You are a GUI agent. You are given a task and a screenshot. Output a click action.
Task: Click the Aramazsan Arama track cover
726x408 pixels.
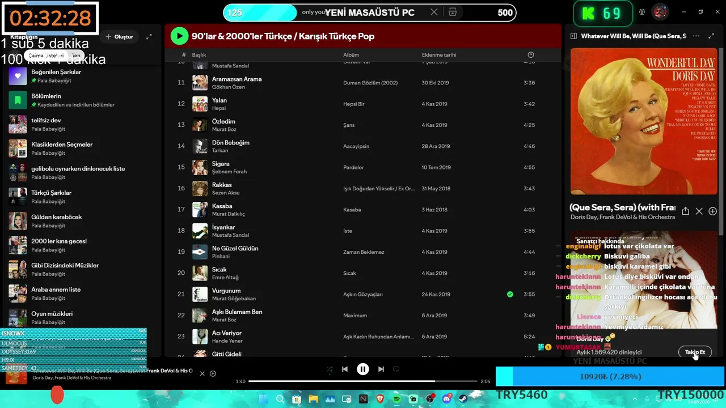click(x=200, y=83)
